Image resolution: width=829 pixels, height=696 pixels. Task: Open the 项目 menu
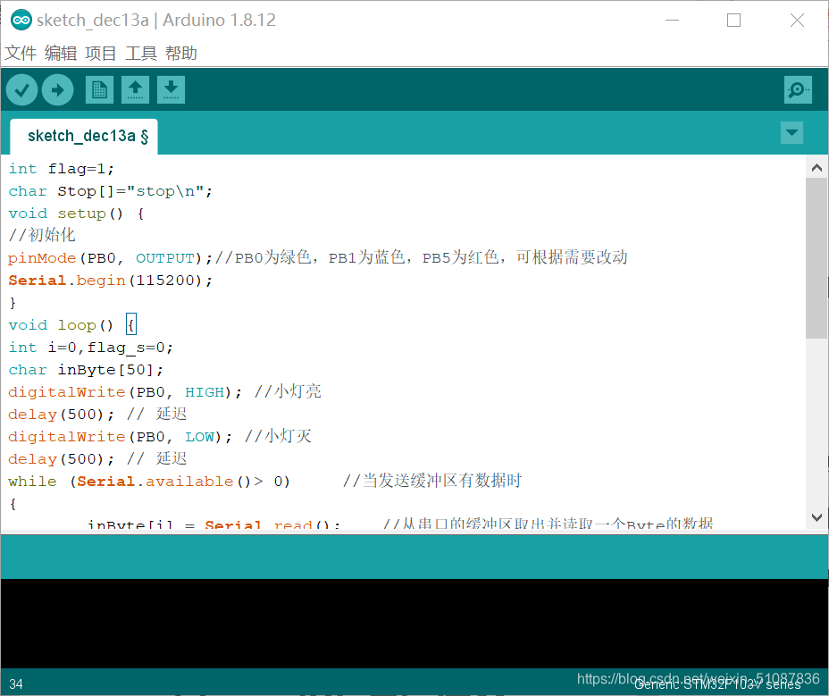coord(100,53)
